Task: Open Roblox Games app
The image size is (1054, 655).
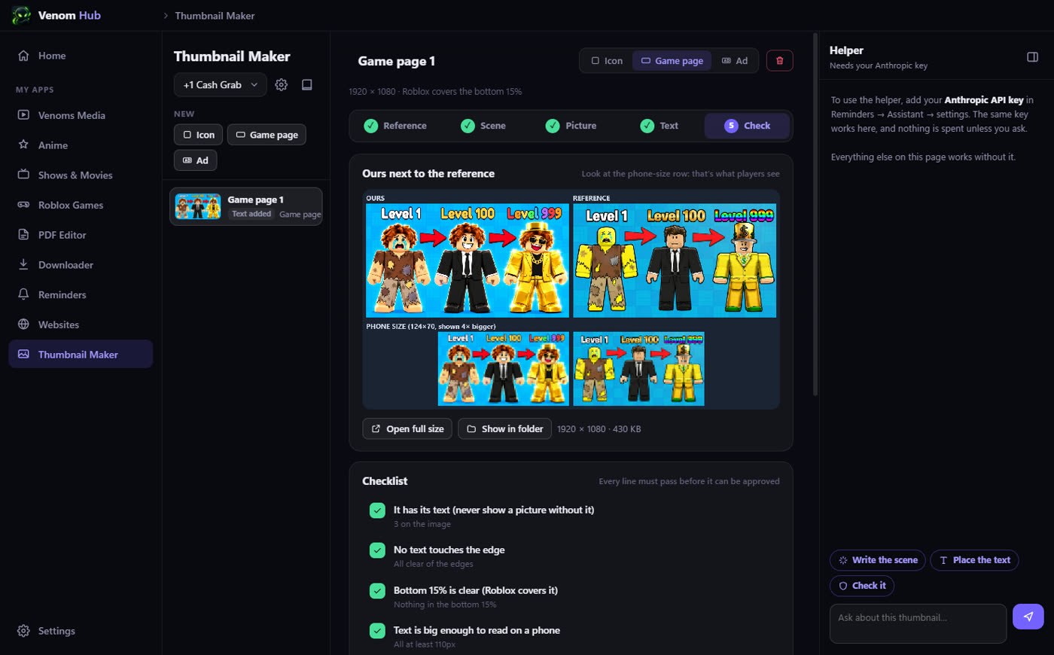Action: pyautogui.click(x=81, y=205)
